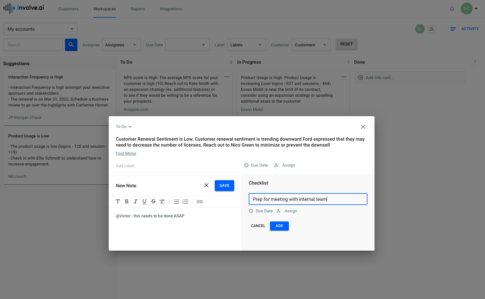Go to the Integrations tab

point(171,9)
